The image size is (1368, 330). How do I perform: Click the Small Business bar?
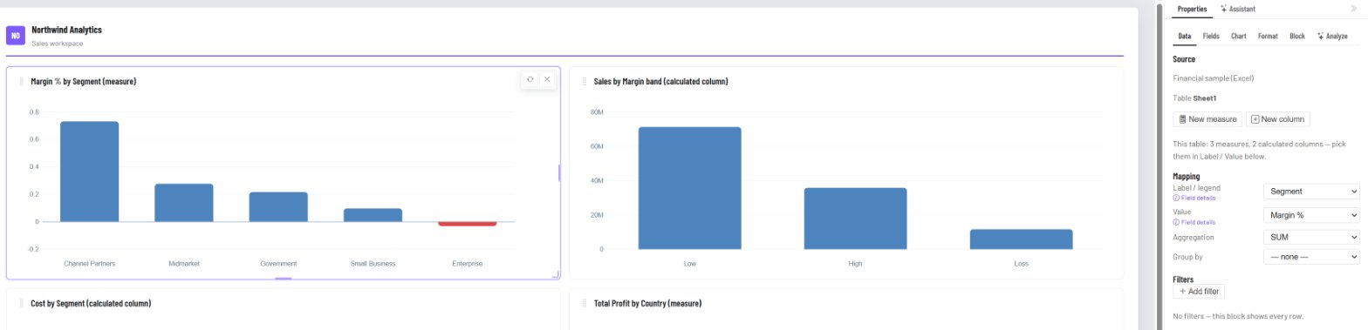[x=373, y=215]
